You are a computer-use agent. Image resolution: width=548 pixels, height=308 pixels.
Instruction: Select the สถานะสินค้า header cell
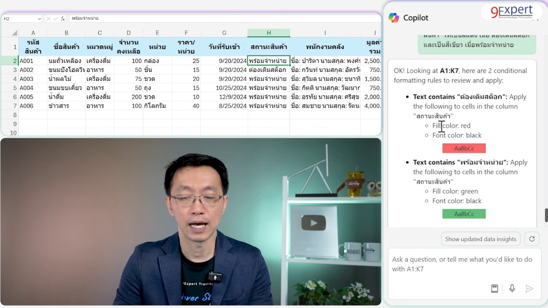click(269, 47)
